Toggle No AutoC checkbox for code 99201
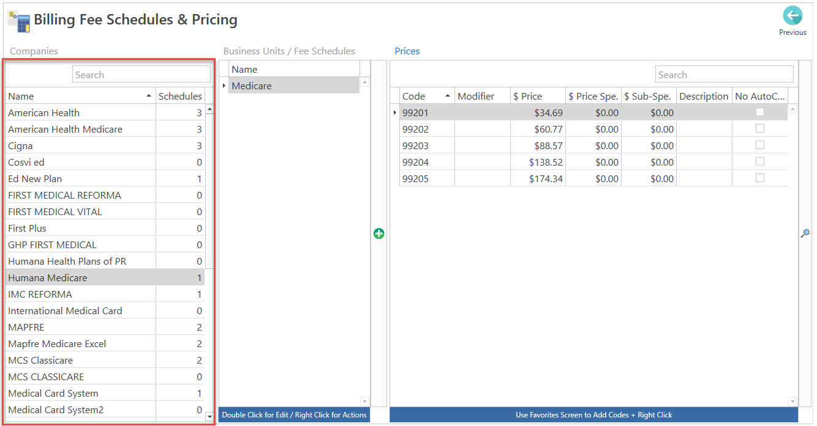Image resolution: width=817 pixels, height=426 pixels. 760,112
